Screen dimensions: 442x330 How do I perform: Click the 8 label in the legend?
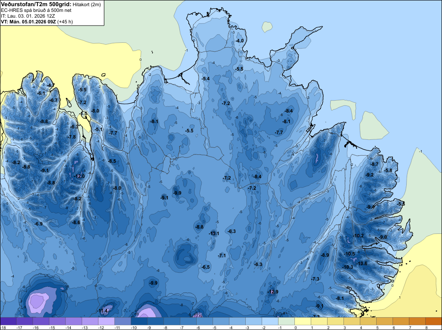click(x=426, y=327)
